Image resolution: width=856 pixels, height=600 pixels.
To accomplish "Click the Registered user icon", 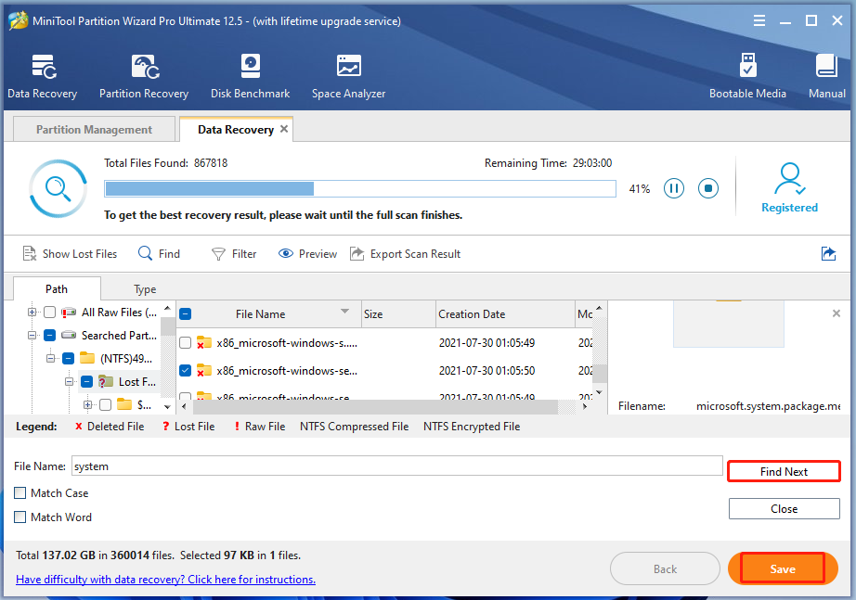I will coord(789,179).
